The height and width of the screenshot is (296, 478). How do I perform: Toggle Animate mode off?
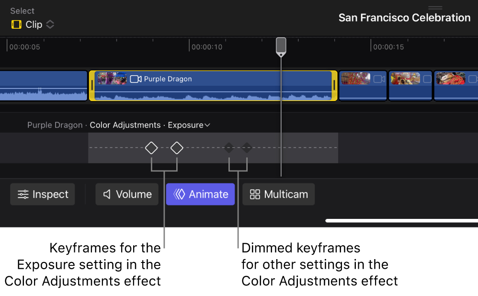coord(200,194)
